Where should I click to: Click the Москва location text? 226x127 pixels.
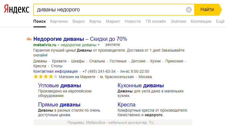[145, 77]
